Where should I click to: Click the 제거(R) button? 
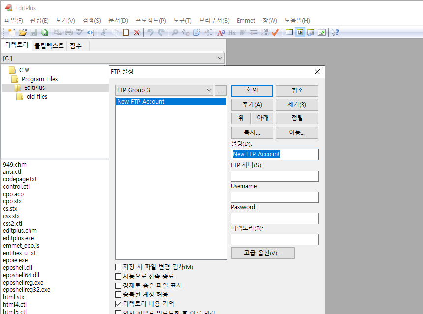297,105
